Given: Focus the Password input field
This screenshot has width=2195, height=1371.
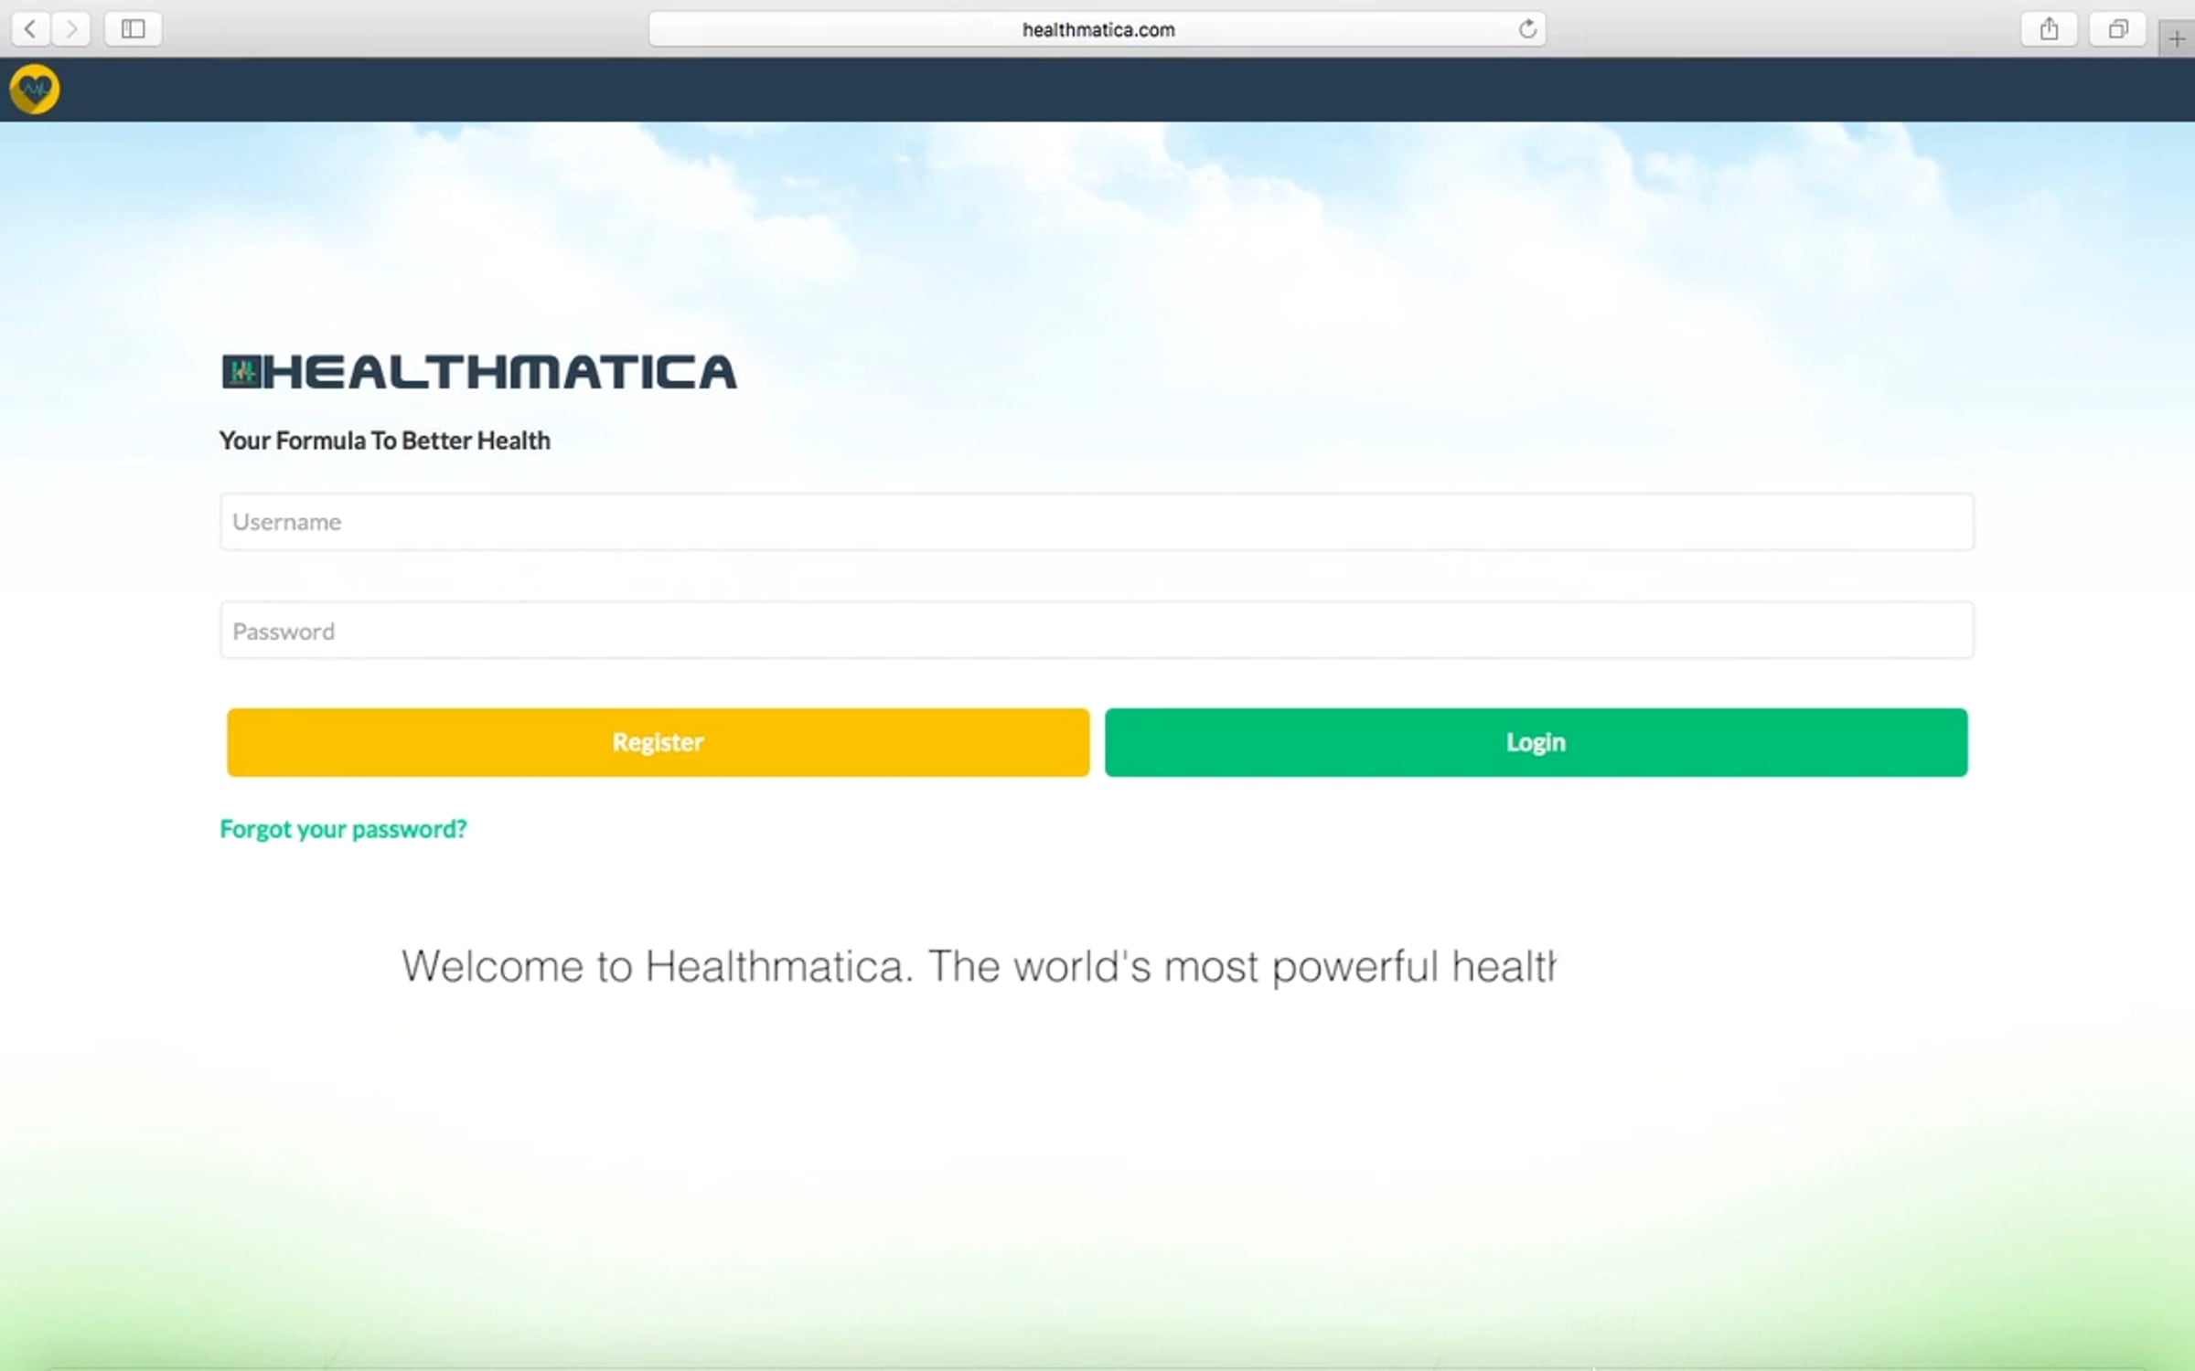Looking at the screenshot, I should click(1096, 631).
